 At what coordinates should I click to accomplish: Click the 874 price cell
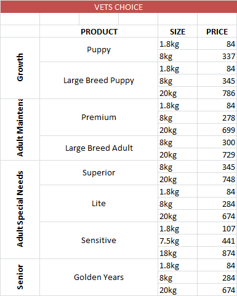point(217,253)
